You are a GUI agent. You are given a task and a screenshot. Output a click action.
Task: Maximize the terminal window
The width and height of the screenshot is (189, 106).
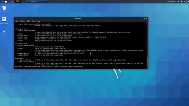pyautogui.click(x=144, y=18)
